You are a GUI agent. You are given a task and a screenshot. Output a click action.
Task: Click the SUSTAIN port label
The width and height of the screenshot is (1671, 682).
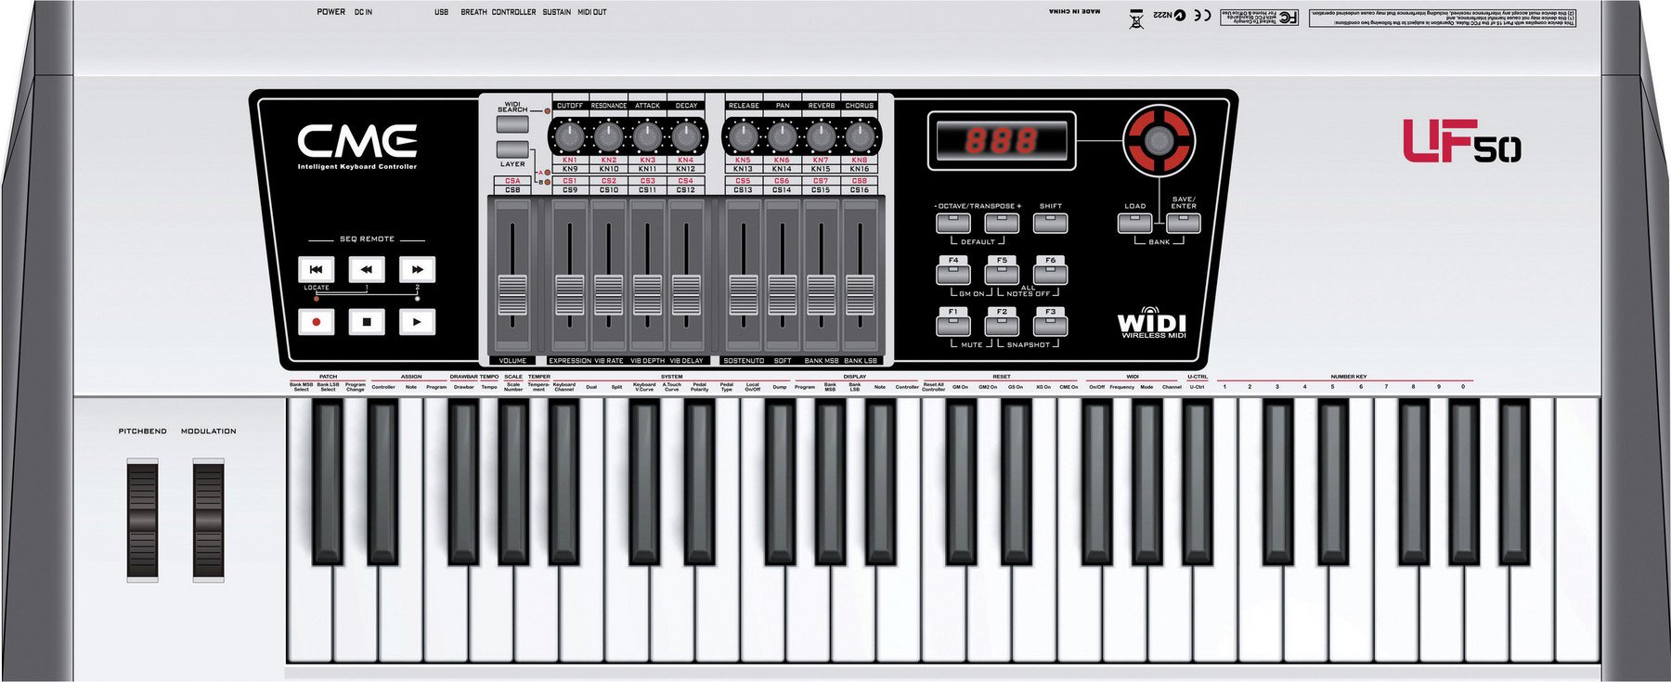click(557, 12)
